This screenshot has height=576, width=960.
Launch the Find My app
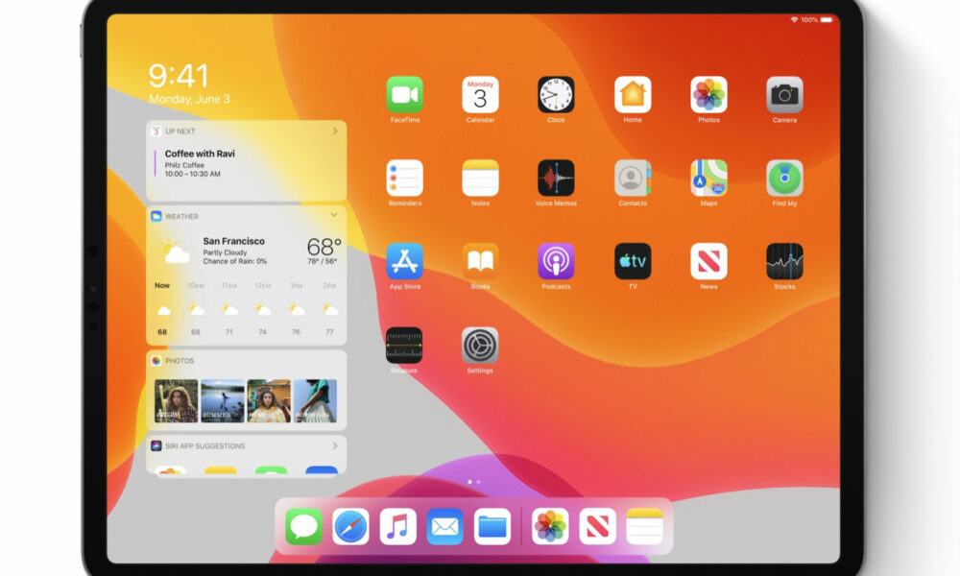click(784, 179)
